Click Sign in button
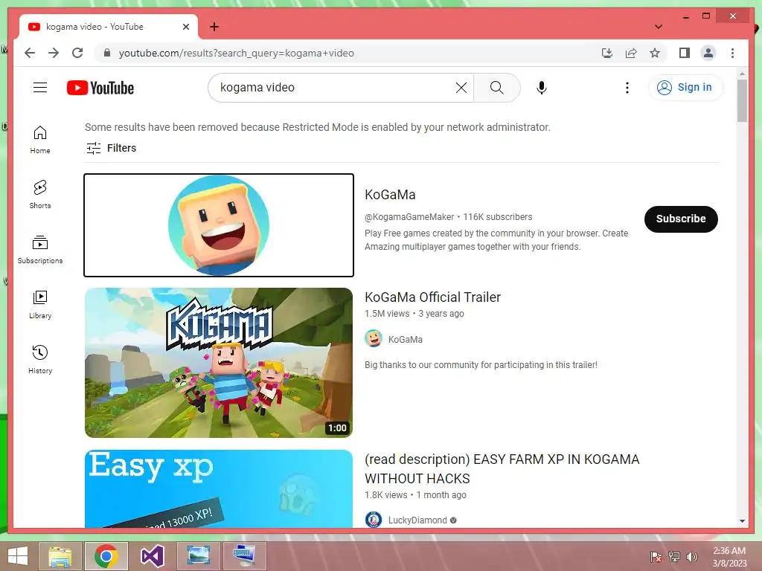Viewport: 762px width, 571px height. (685, 88)
